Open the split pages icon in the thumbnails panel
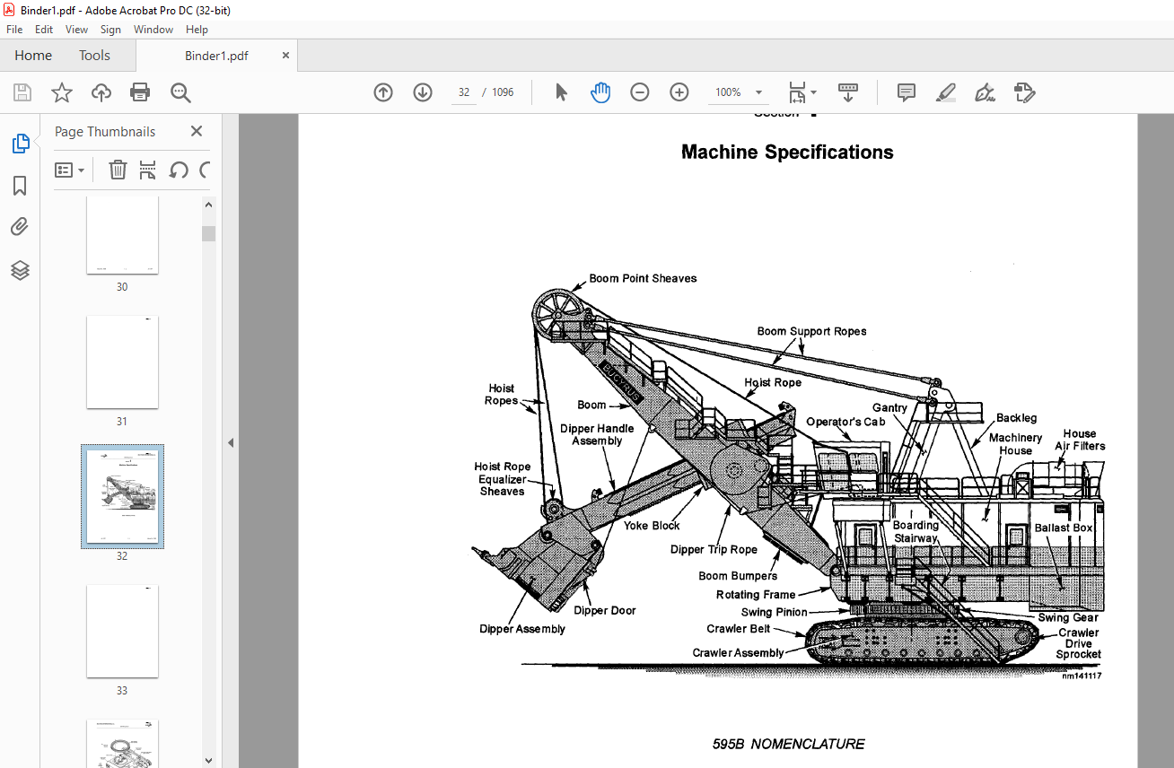 148,170
